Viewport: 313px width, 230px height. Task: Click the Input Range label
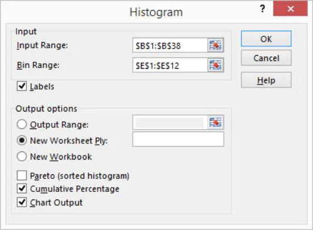tap(42, 46)
